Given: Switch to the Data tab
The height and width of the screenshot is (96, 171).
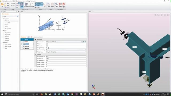Looking at the screenshot, I should (x=22, y=12).
